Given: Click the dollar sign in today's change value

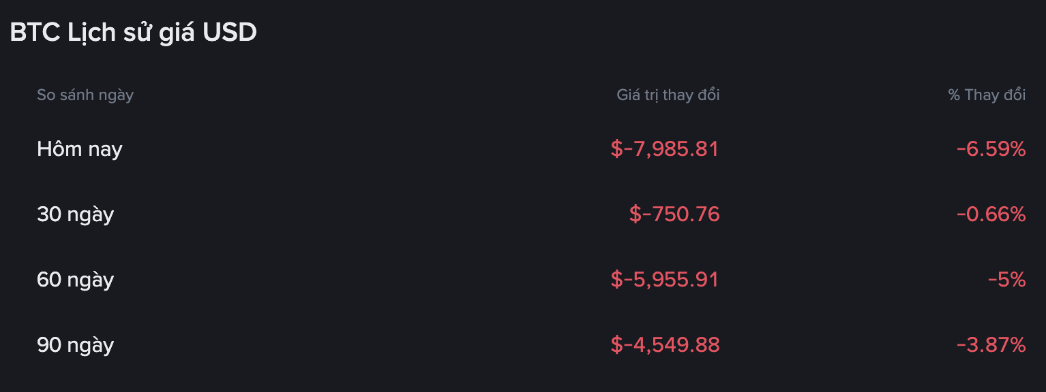Looking at the screenshot, I should pyautogui.click(x=616, y=149).
